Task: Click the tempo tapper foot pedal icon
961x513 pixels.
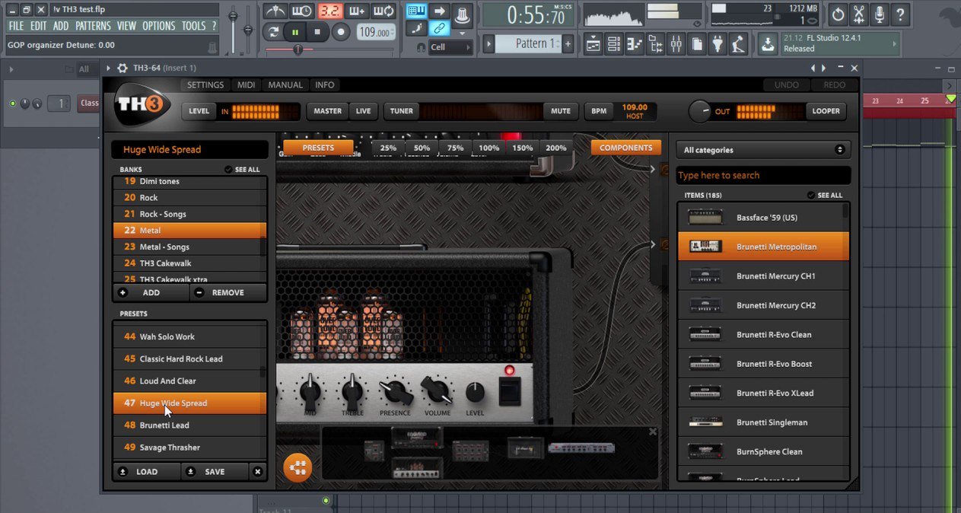Action: click(738, 44)
